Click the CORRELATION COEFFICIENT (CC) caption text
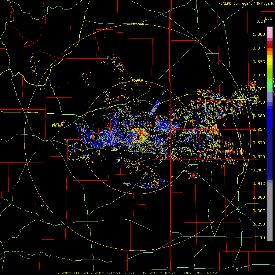Image resolution: width=275 pixels, height=275 pixels. (96, 273)
